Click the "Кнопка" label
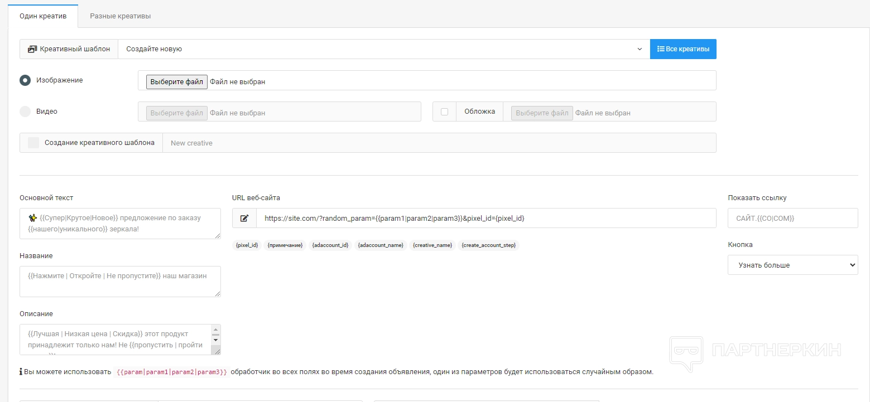This screenshot has width=870, height=402. coord(740,244)
